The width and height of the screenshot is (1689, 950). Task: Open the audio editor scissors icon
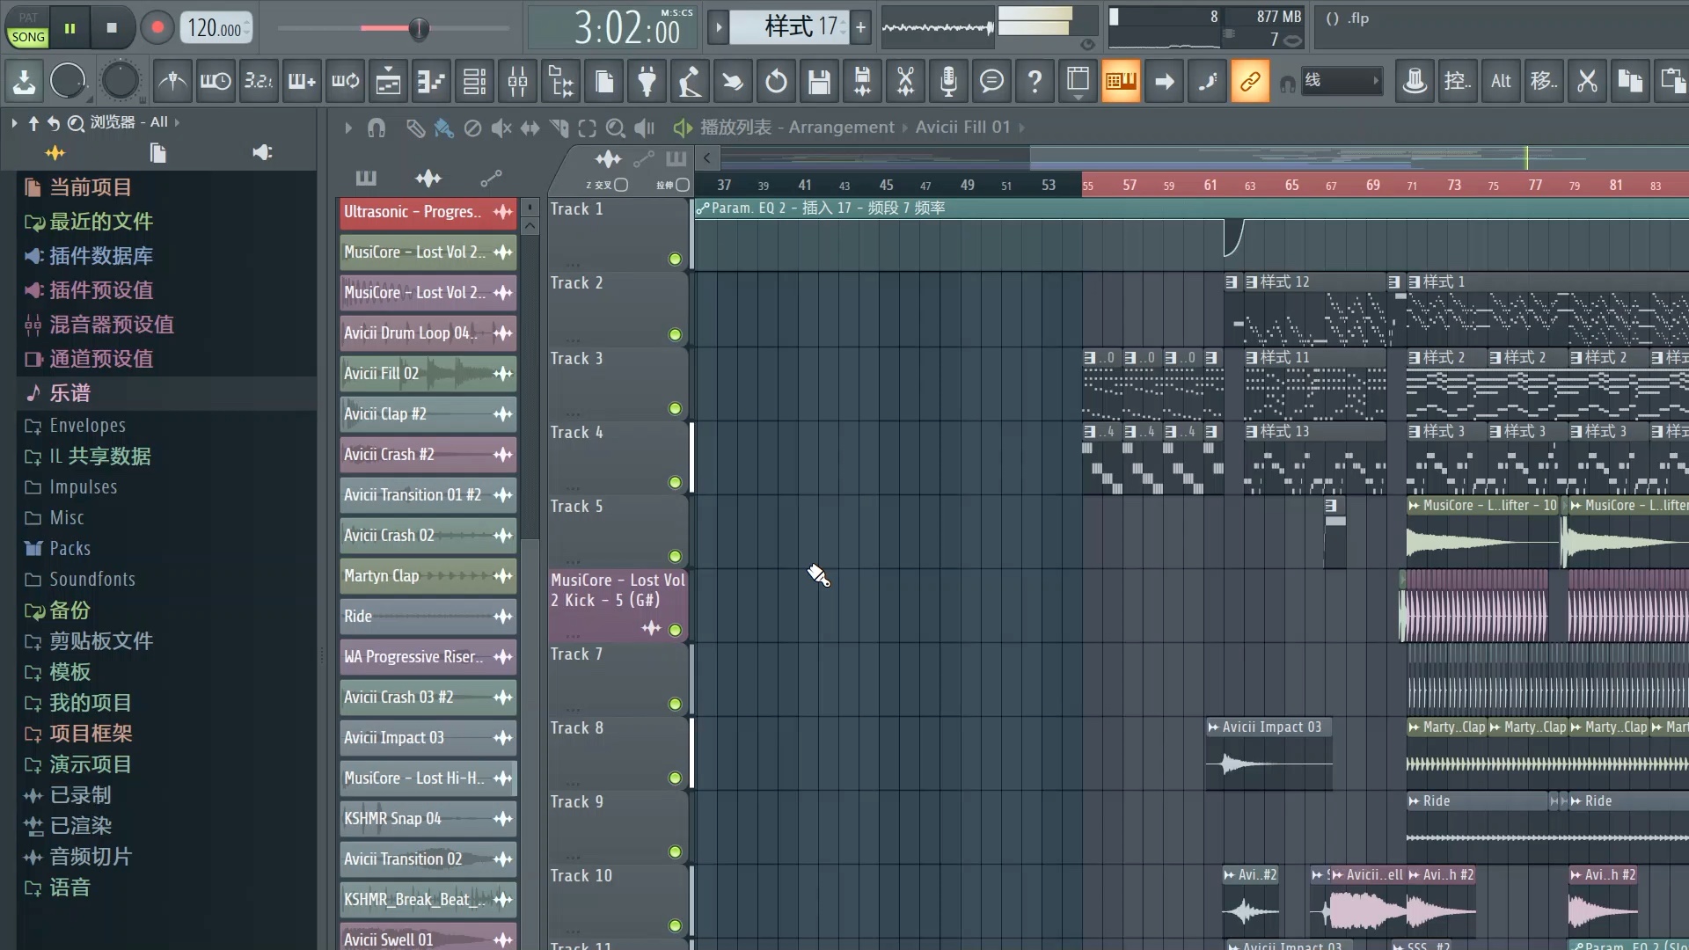(905, 82)
